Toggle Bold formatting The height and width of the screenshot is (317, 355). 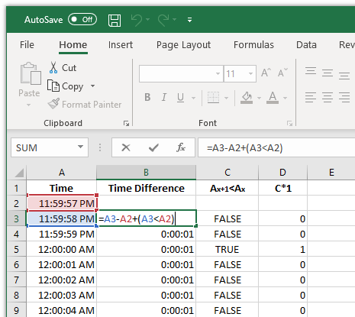click(147, 97)
